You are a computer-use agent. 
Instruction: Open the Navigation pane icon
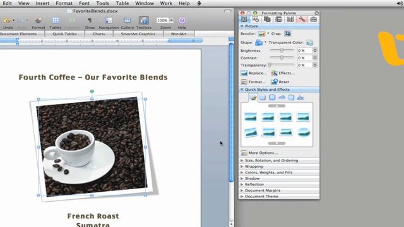(x=109, y=20)
